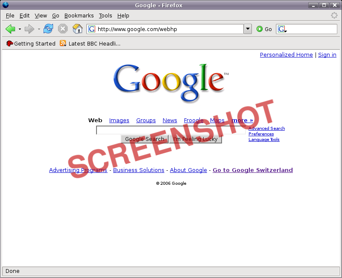Open the Bookmarks menu
This screenshot has width=342, height=278.
point(79,16)
